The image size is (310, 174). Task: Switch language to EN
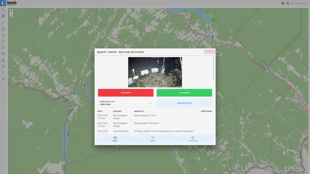pyautogui.click(x=292, y=3)
